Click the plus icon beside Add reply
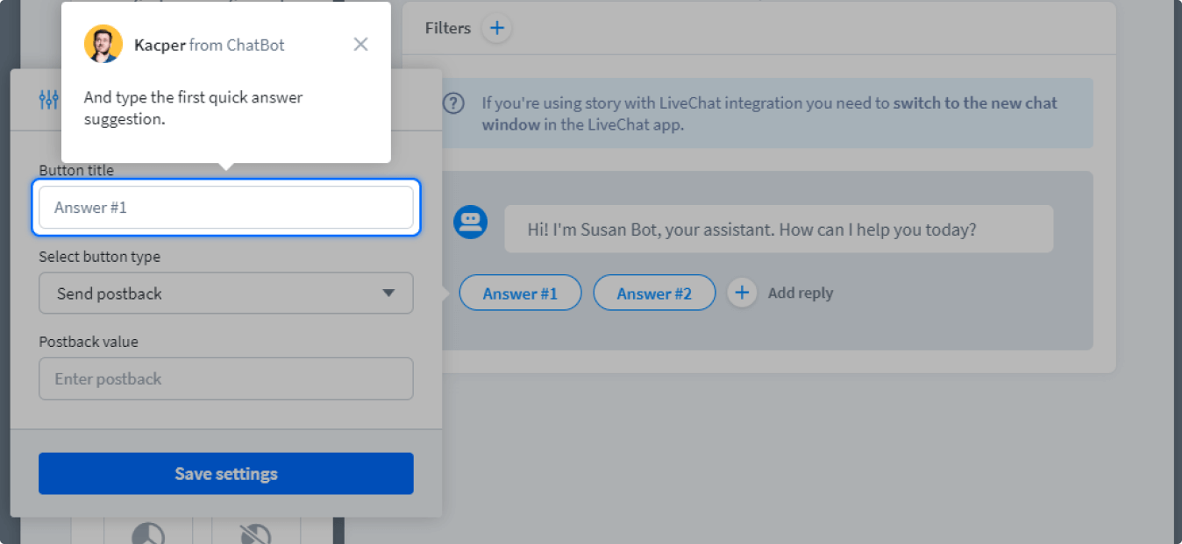The width and height of the screenshot is (1182, 544). tap(742, 293)
